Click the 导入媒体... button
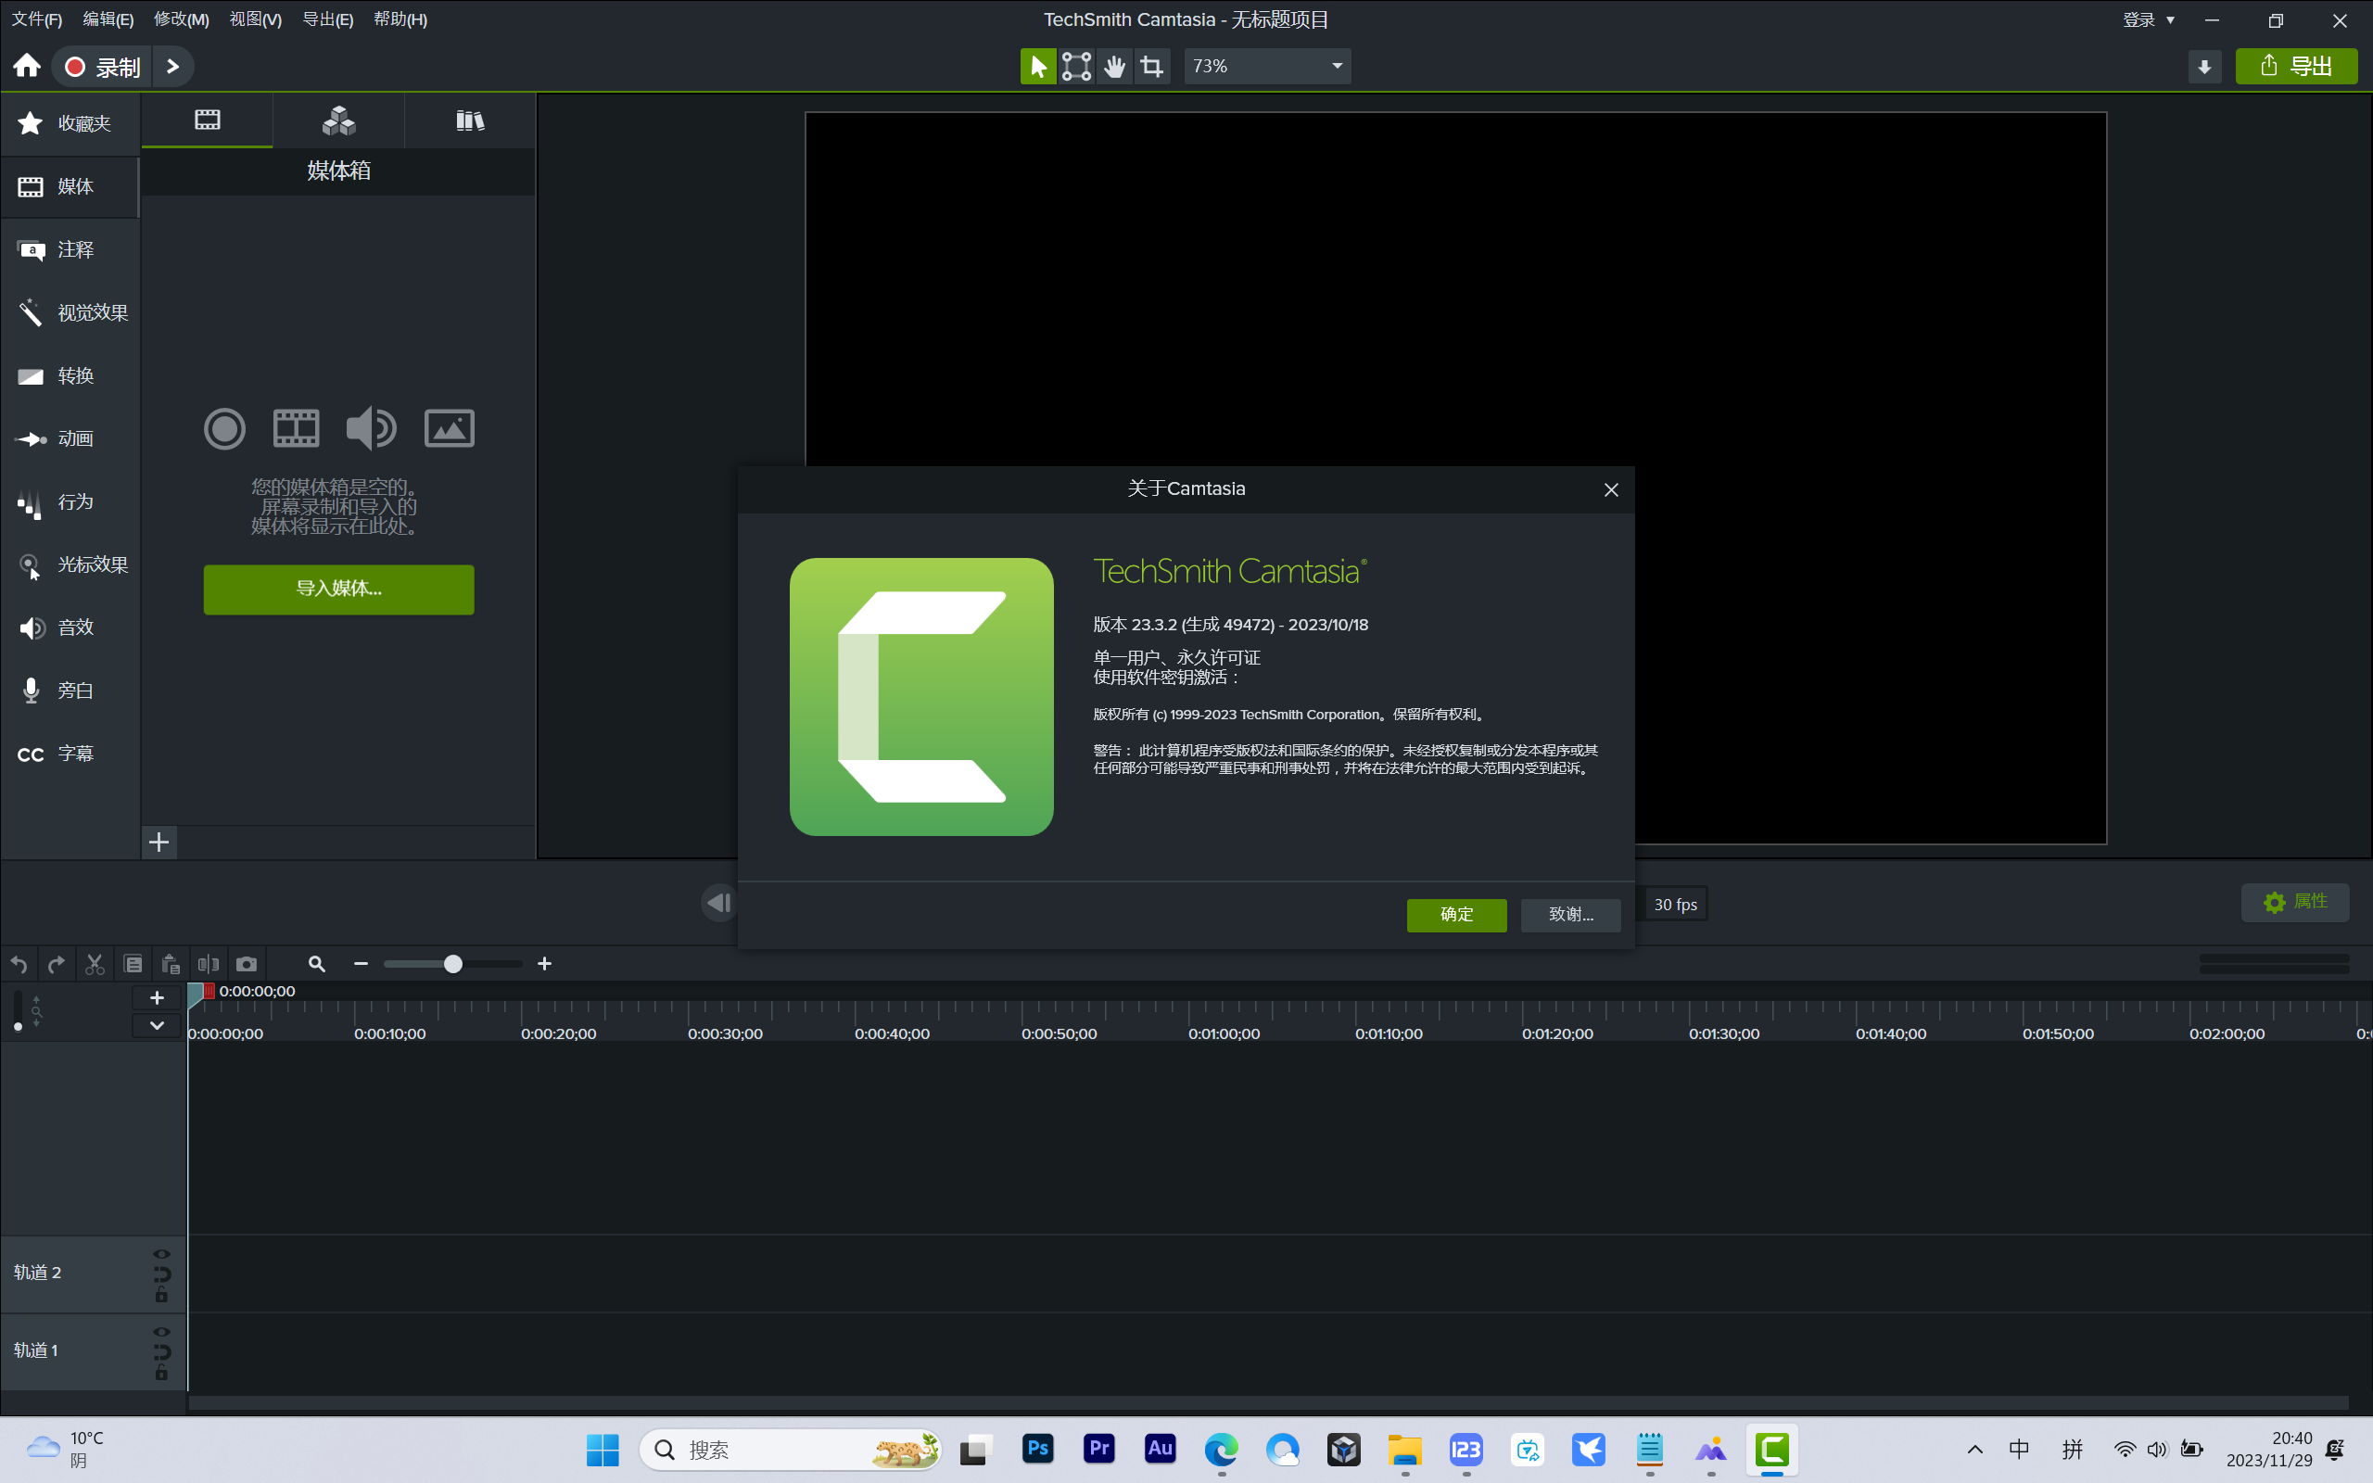The image size is (2373, 1483). coord(338,589)
